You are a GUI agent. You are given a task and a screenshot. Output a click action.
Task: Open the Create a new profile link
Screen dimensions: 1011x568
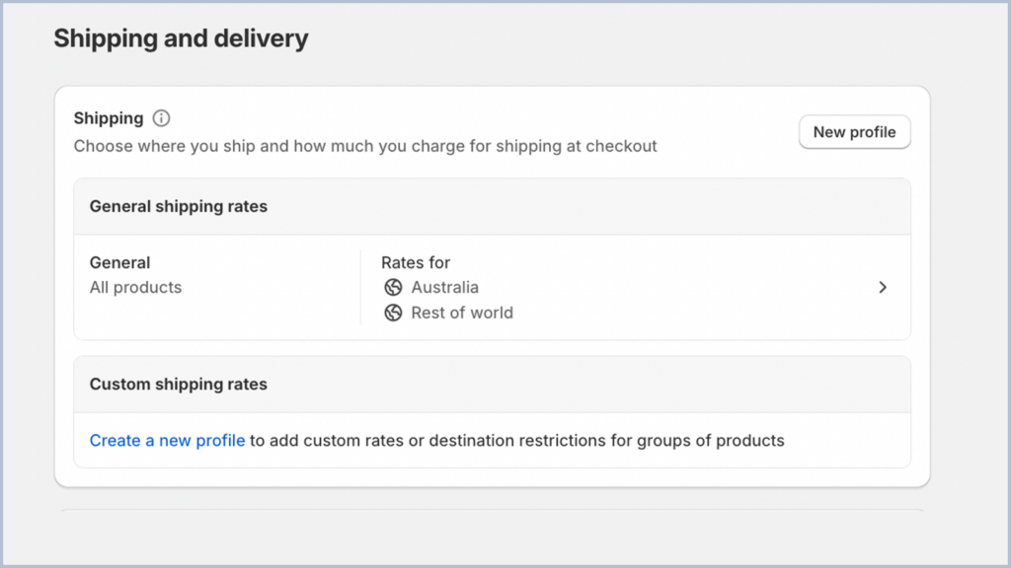pyautogui.click(x=167, y=440)
